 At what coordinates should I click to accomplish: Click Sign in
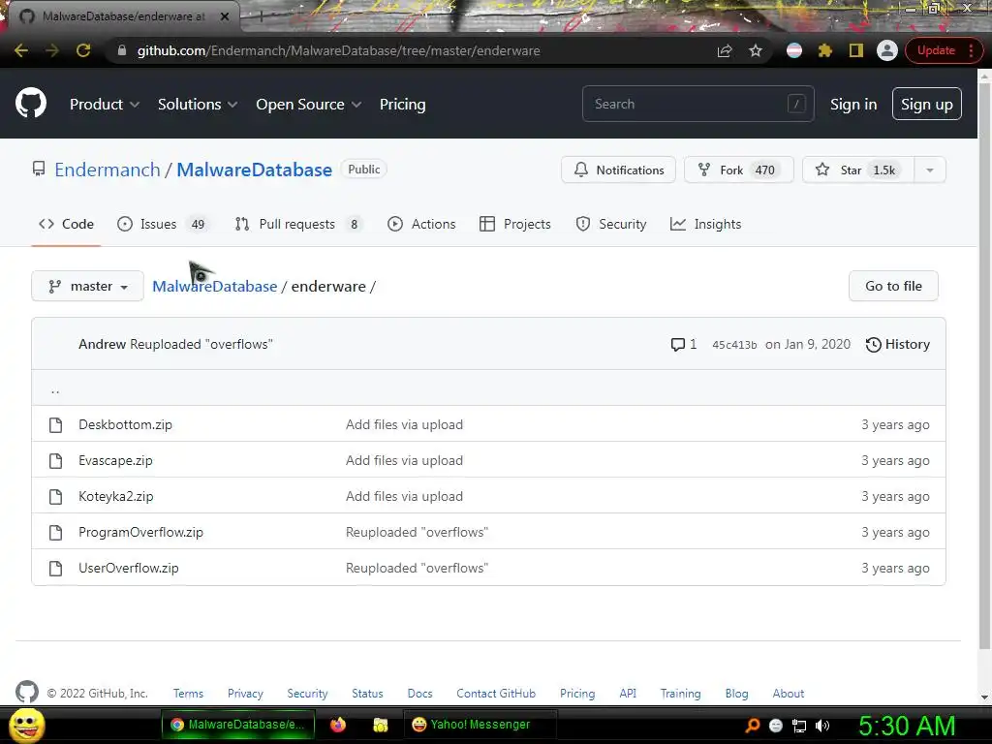tap(853, 105)
